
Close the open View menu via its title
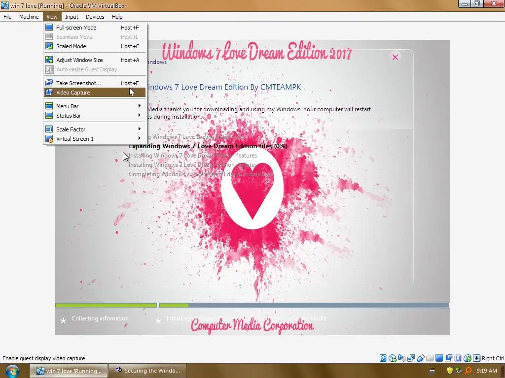pyautogui.click(x=51, y=17)
